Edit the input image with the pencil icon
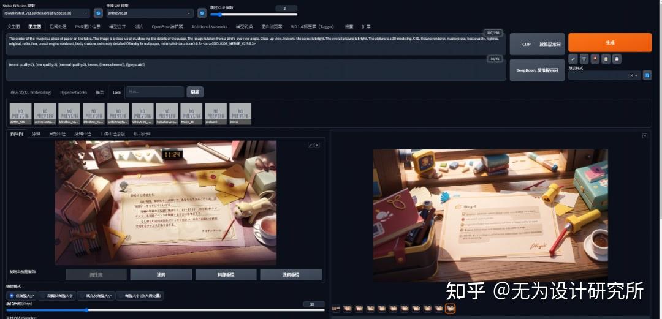Screen dimensions: 662x319 click(x=311, y=145)
